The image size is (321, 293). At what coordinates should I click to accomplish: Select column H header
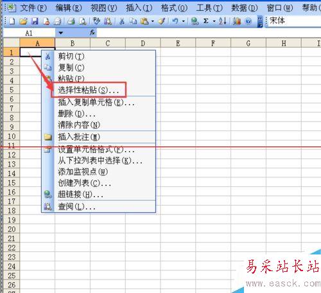(284, 44)
